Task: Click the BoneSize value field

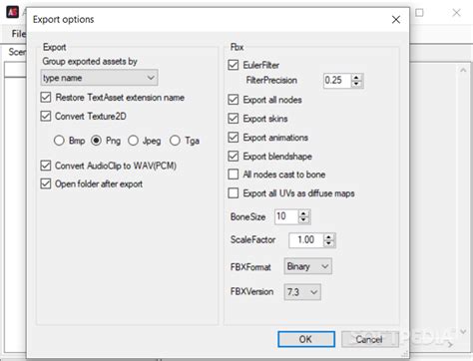Action: 286,216
